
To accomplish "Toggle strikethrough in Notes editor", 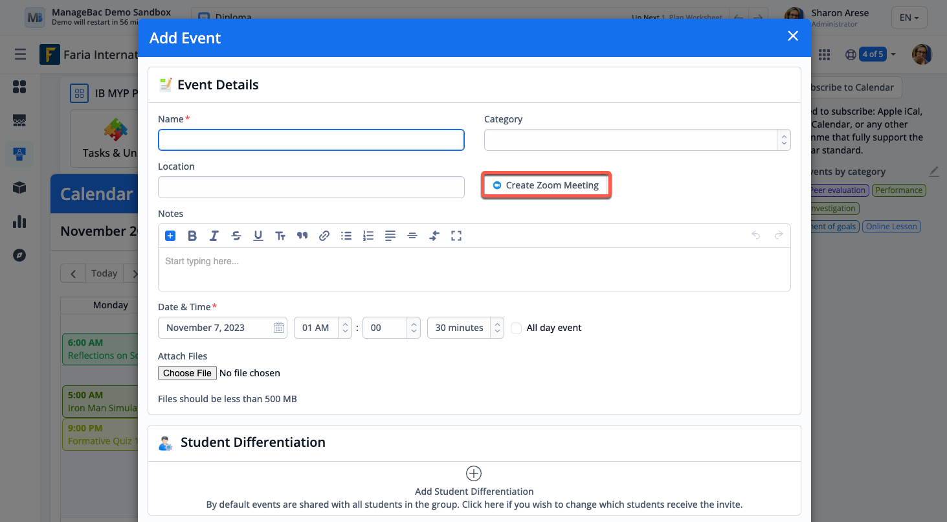I will pyautogui.click(x=236, y=236).
